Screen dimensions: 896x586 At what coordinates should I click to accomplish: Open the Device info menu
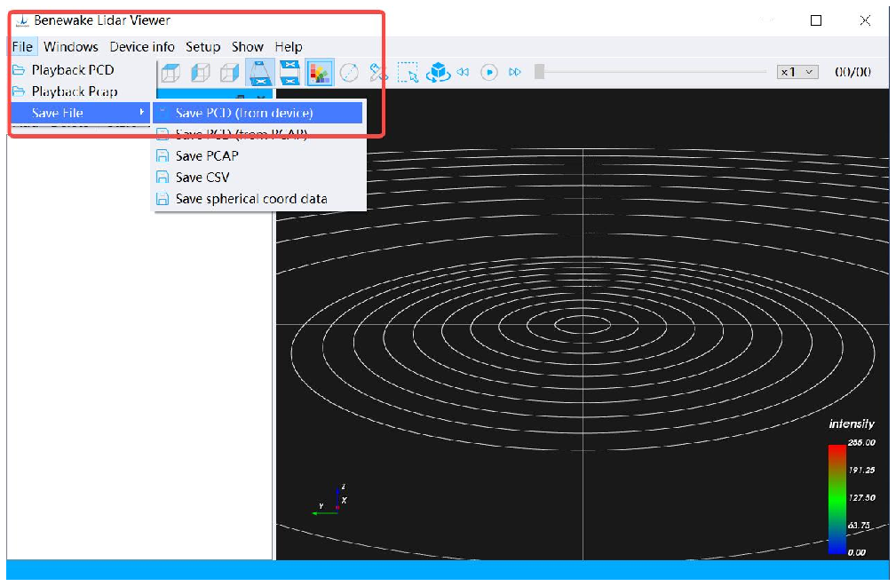(142, 47)
